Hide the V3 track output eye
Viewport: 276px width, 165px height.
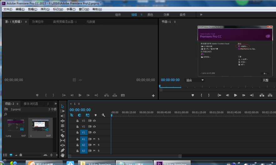click(x=94, y=121)
